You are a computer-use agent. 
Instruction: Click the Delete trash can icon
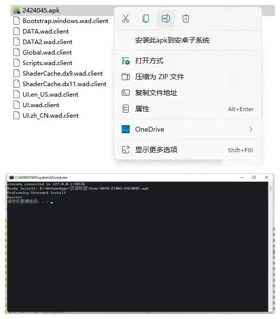click(x=185, y=19)
